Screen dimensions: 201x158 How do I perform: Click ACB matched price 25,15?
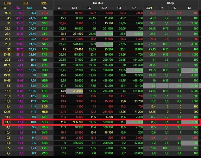(152, 49)
